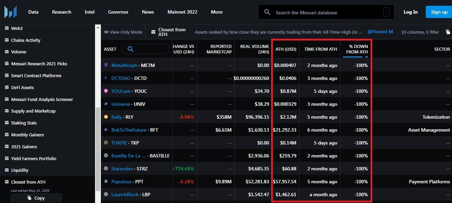The height and width of the screenshot is (203, 452).
Task: Open the Research menu
Action: [62, 12]
